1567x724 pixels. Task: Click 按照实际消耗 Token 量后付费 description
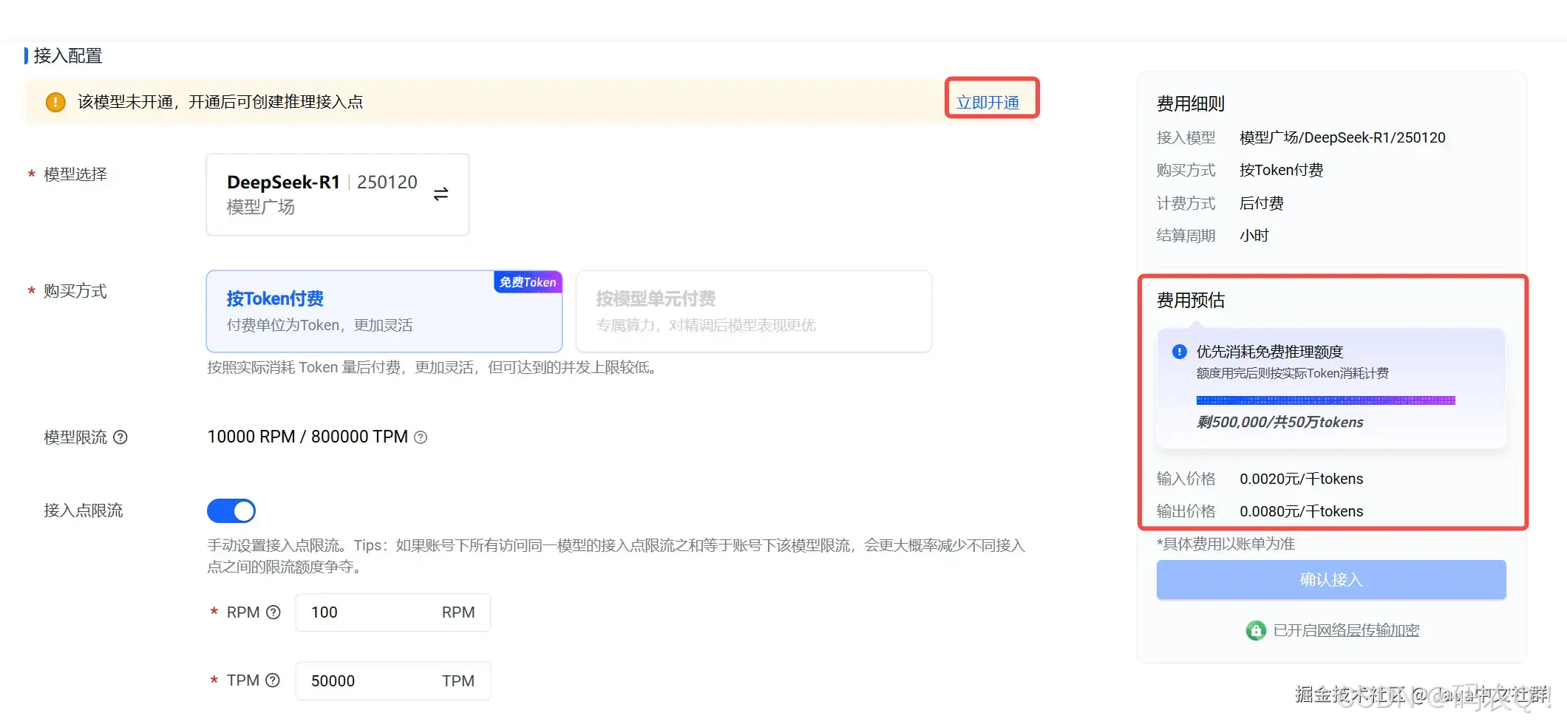tap(432, 367)
